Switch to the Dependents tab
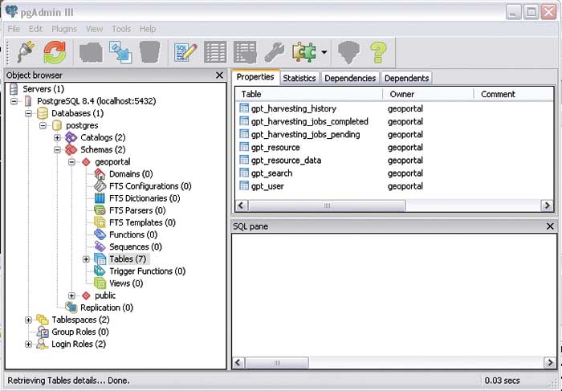 point(406,78)
